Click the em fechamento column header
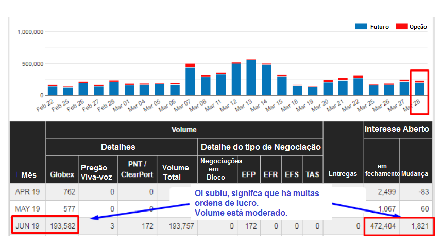442x246 pixels. coord(381,170)
